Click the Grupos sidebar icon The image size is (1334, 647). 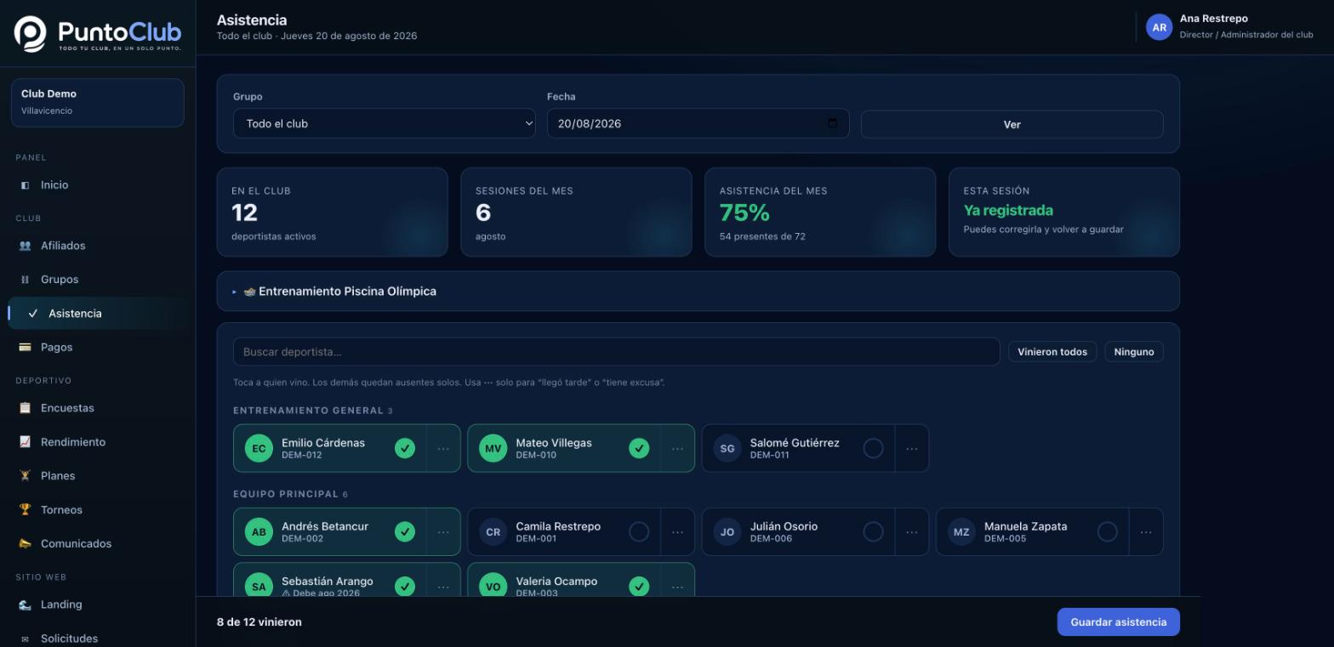tap(25, 280)
